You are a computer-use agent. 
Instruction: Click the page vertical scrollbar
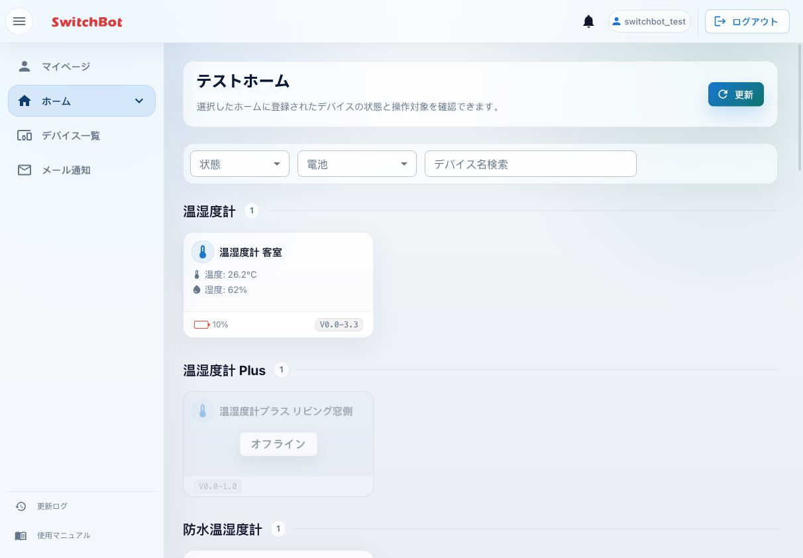pos(800,107)
